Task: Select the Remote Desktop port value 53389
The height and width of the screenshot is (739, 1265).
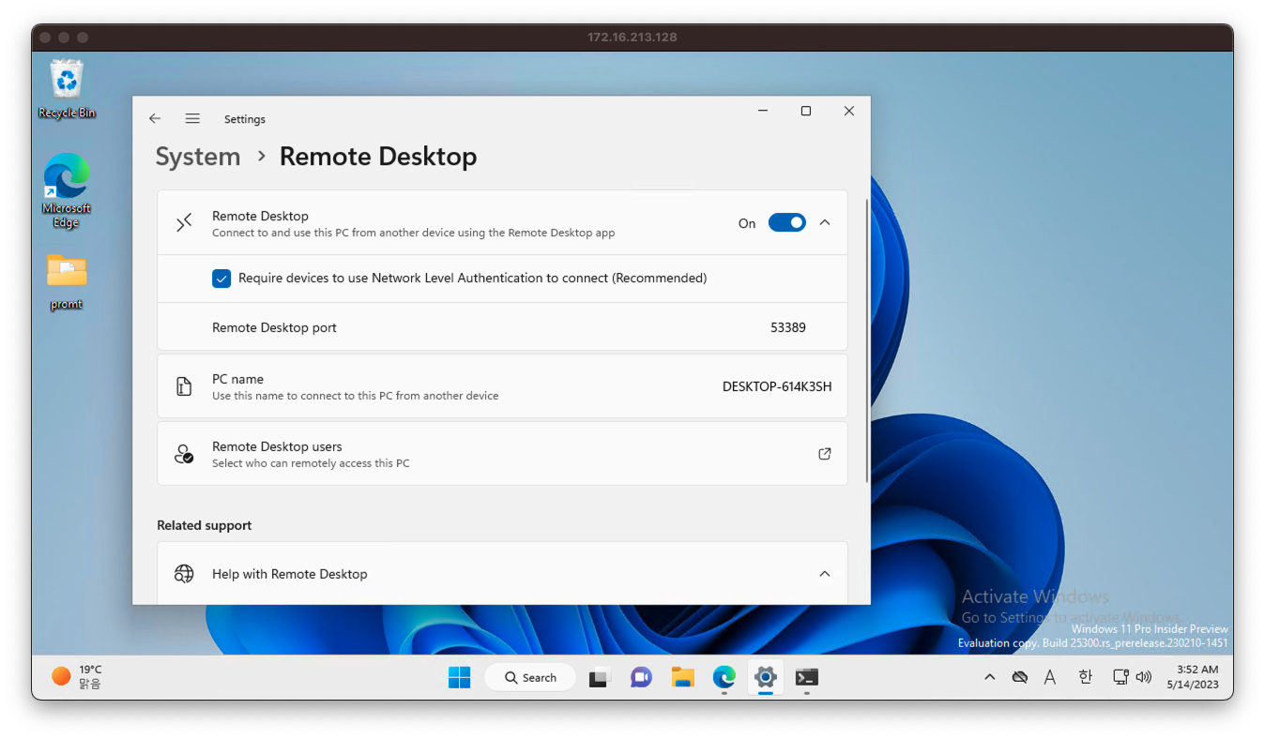Action: 788,327
